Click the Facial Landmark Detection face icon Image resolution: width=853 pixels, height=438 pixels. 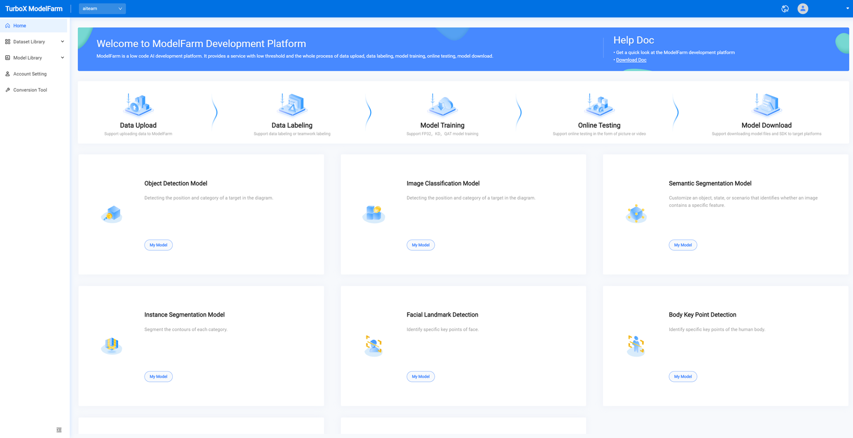coord(374,346)
